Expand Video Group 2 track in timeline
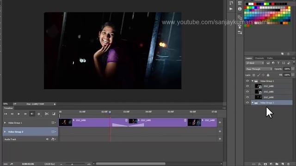296x166 pixels. pyautogui.click(x=5, y=132)
